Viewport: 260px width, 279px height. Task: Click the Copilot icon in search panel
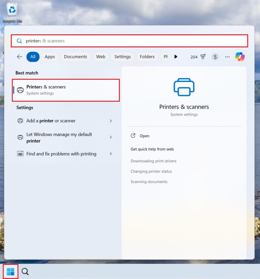(x=240, y=57)
